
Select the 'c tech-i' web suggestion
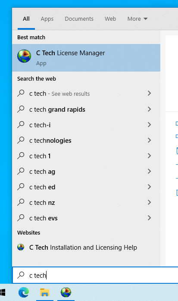86,125
